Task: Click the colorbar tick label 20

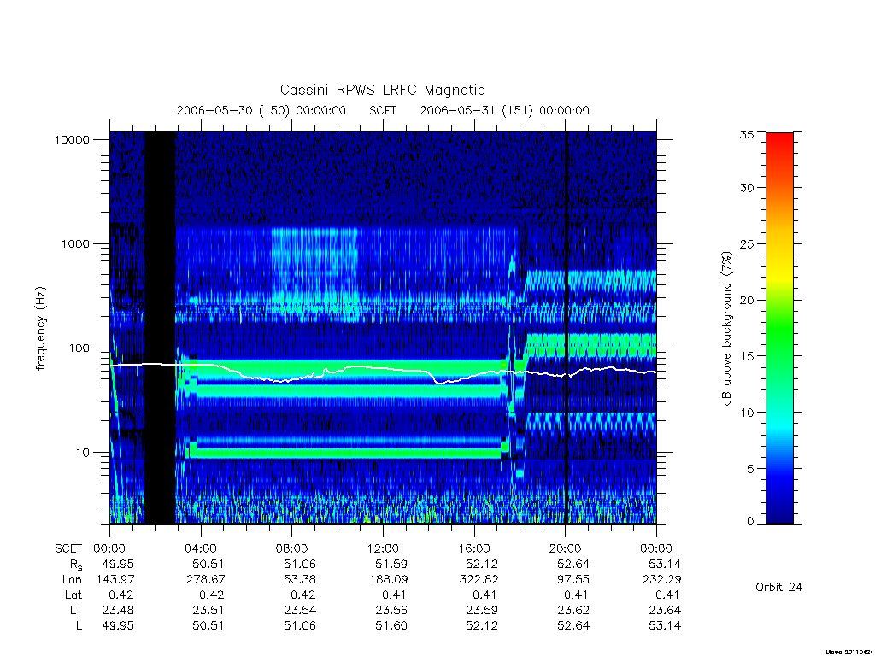Action: (746, 300)
